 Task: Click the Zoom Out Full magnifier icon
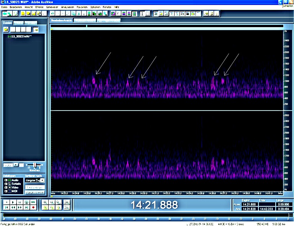[59, 202]
